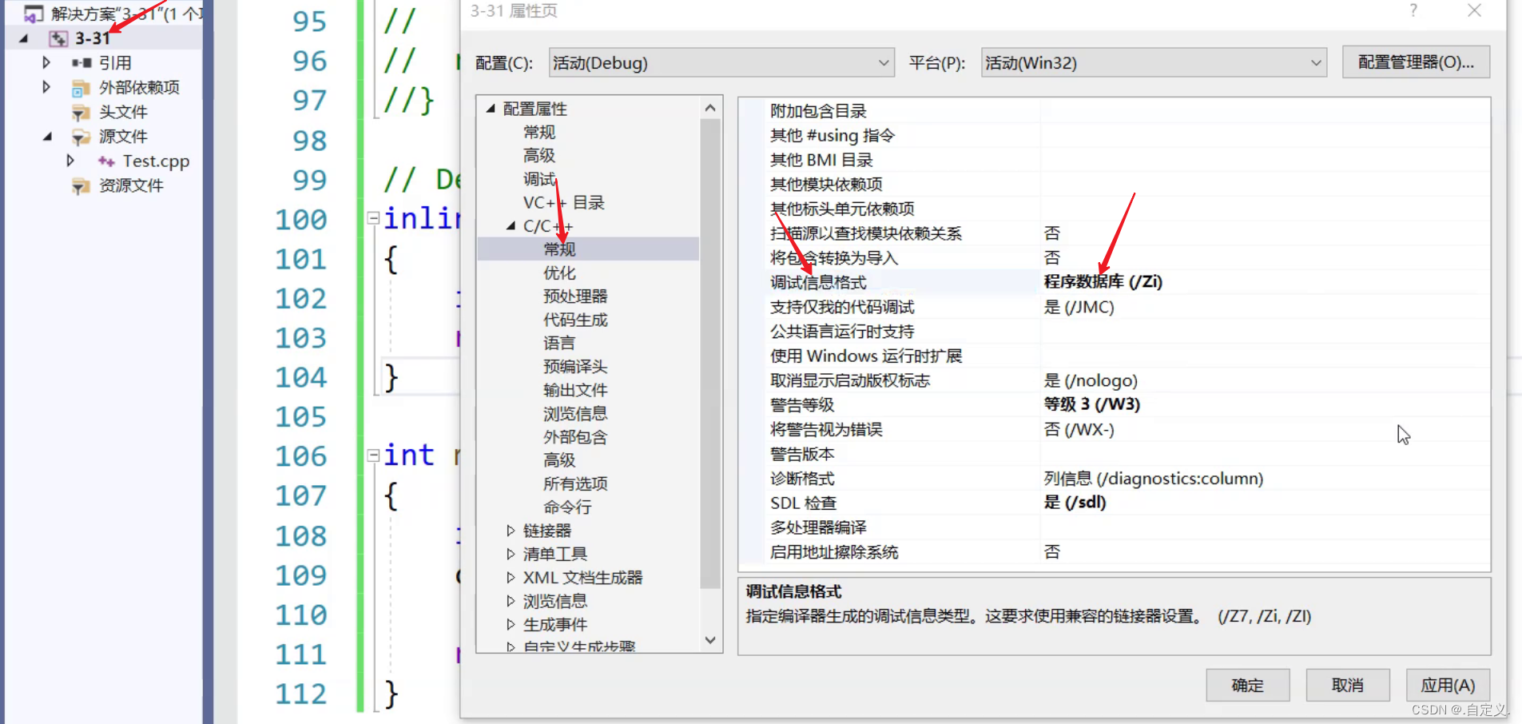
Task: Collapse the C/C++ tree node
Action: [x=511, y=226]
